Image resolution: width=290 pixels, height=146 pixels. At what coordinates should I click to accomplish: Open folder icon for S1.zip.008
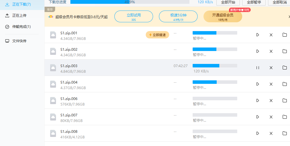[285, 133]
